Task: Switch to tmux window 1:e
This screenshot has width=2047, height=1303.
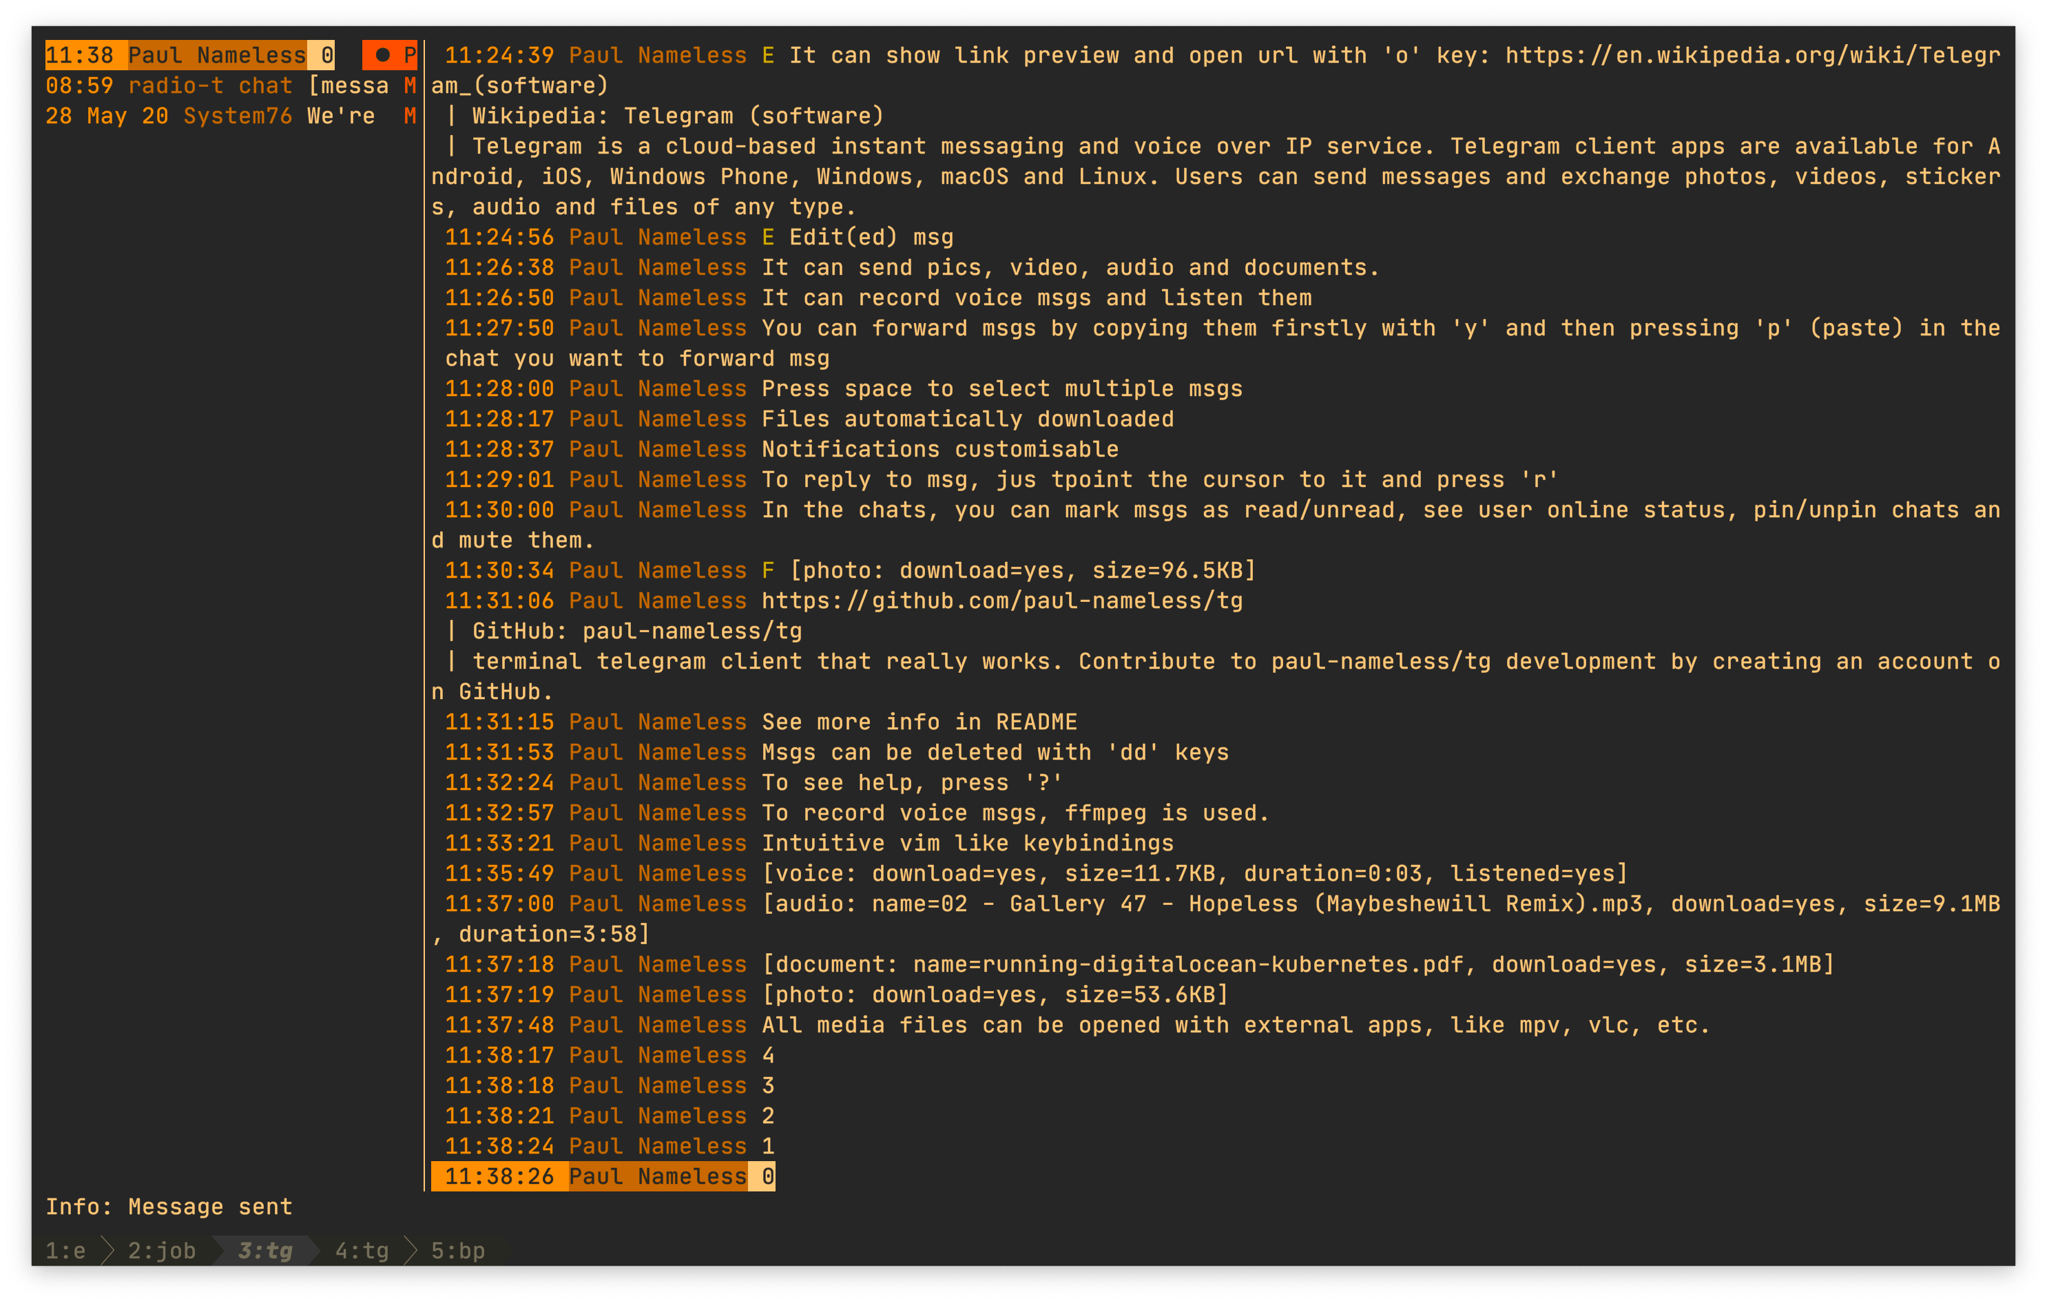Action: (x=65, y=1250)
